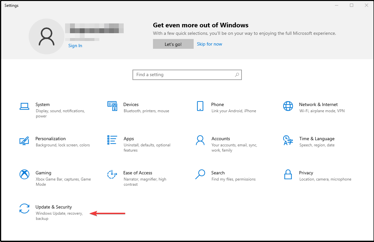Open the Search category label
Image resolution: width=374 pixels, height=242 pixels.
click(x=218, y=173)
